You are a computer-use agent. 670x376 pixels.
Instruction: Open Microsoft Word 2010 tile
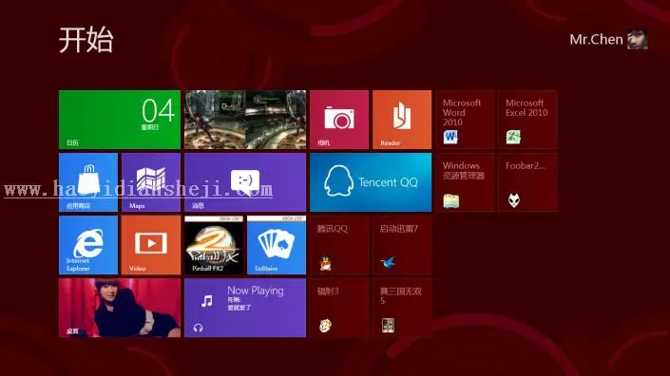coord(465,120)
